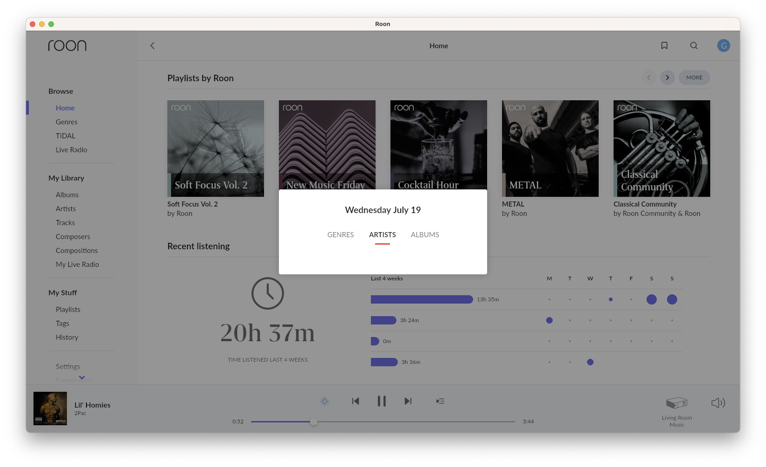
Task: Open Playlists under My Stuff
Action: [x=68, y=309]
